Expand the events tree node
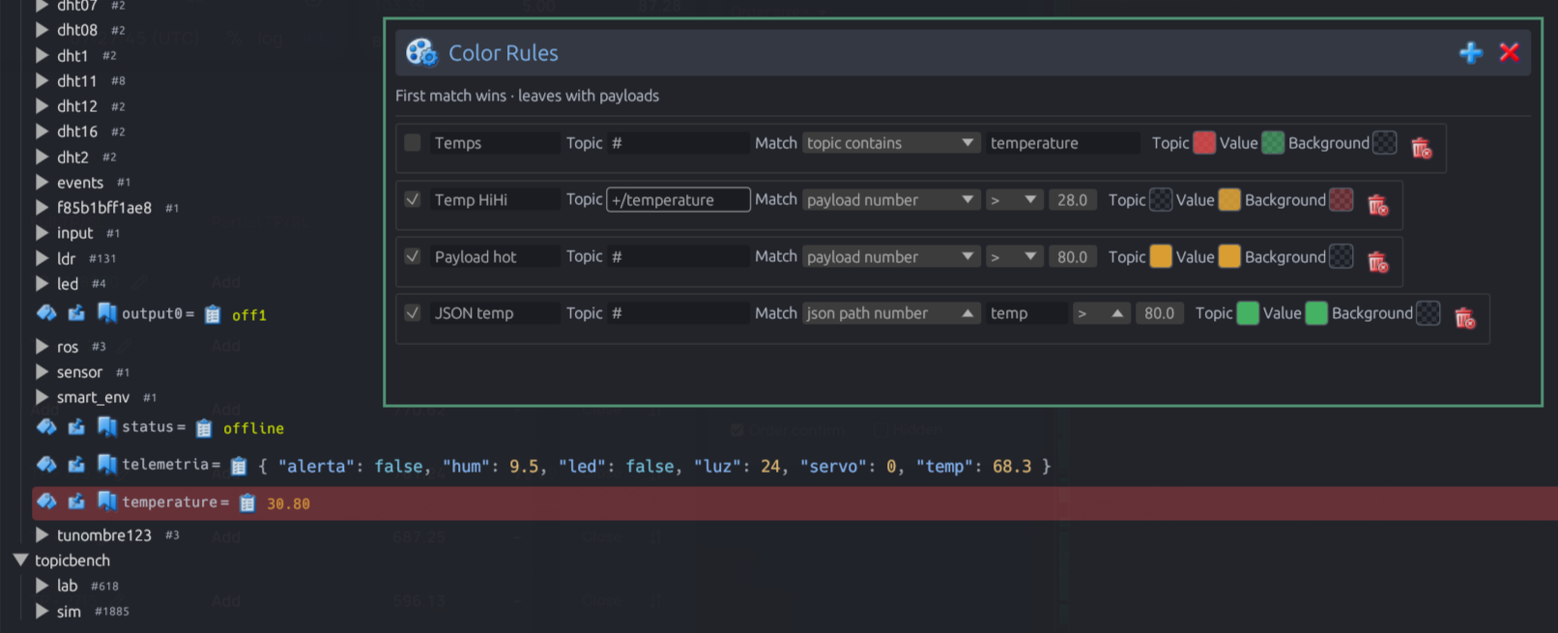The width and height of the screenshot is (1558, 633). (42, 182)
